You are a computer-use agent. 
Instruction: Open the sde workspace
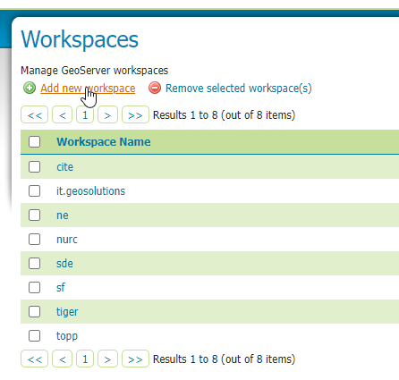(64, 264)
